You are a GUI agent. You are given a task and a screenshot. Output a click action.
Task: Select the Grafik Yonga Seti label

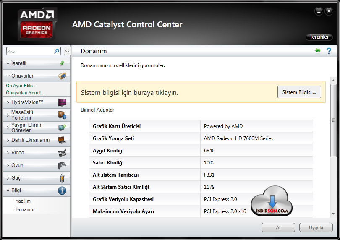point(113,138)
